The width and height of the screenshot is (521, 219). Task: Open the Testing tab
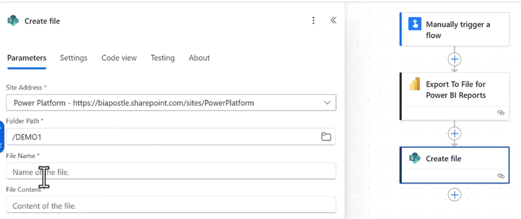(x=163, y=58)
